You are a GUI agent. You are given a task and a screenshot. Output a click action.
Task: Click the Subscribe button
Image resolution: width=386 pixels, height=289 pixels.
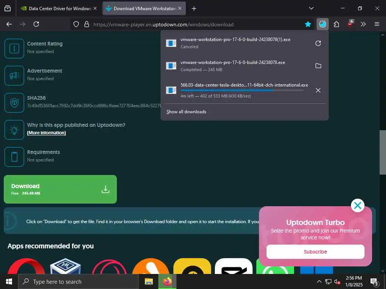316,252
